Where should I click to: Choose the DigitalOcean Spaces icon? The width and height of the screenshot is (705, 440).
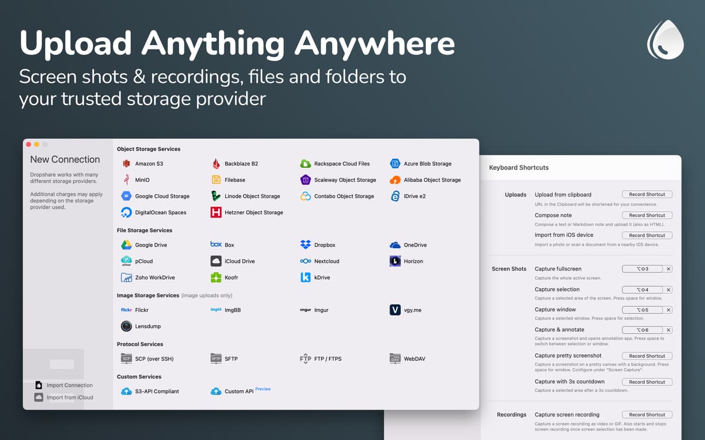[126, 212]
